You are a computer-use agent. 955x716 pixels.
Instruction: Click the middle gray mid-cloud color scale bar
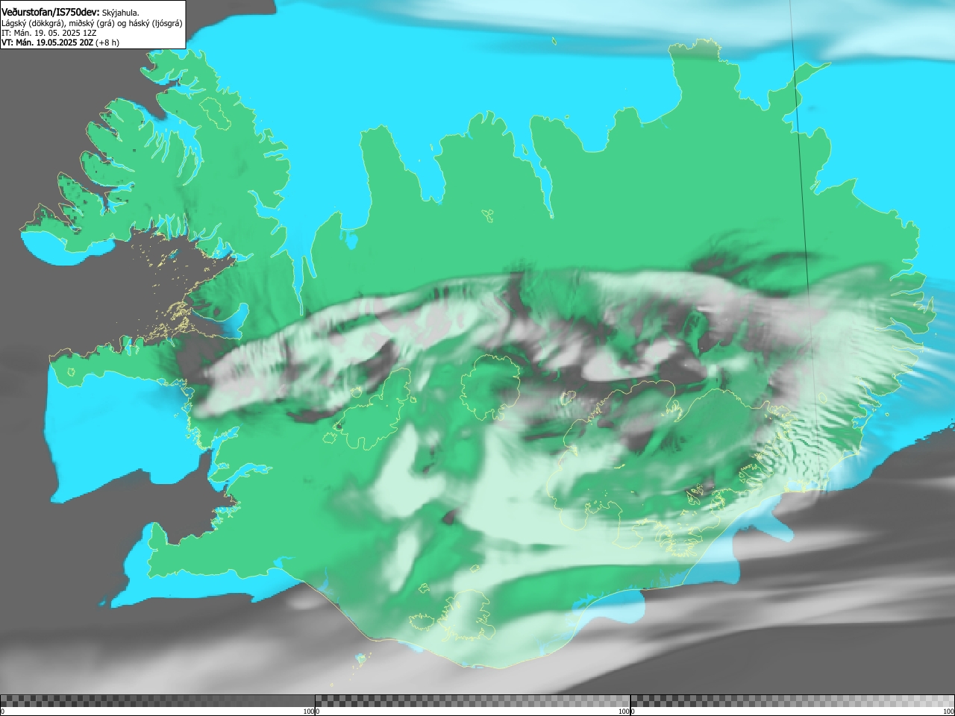pyautogui.click(x=472, y=701)
